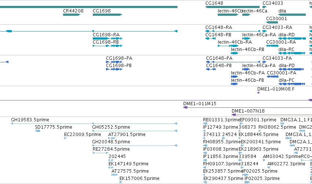Screen dimensions: 312x184
Task: Click the AT27901.5prime EST arrows
Action: (x=111, y=138)
